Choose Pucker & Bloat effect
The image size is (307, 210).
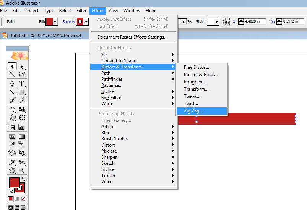[x=201, y=75]
